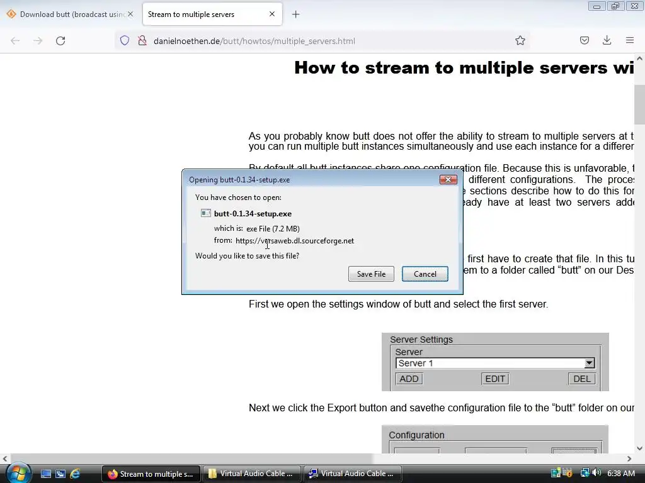Click the first tray icon left of security shield
645x483 pixels.
coord(556,473)
